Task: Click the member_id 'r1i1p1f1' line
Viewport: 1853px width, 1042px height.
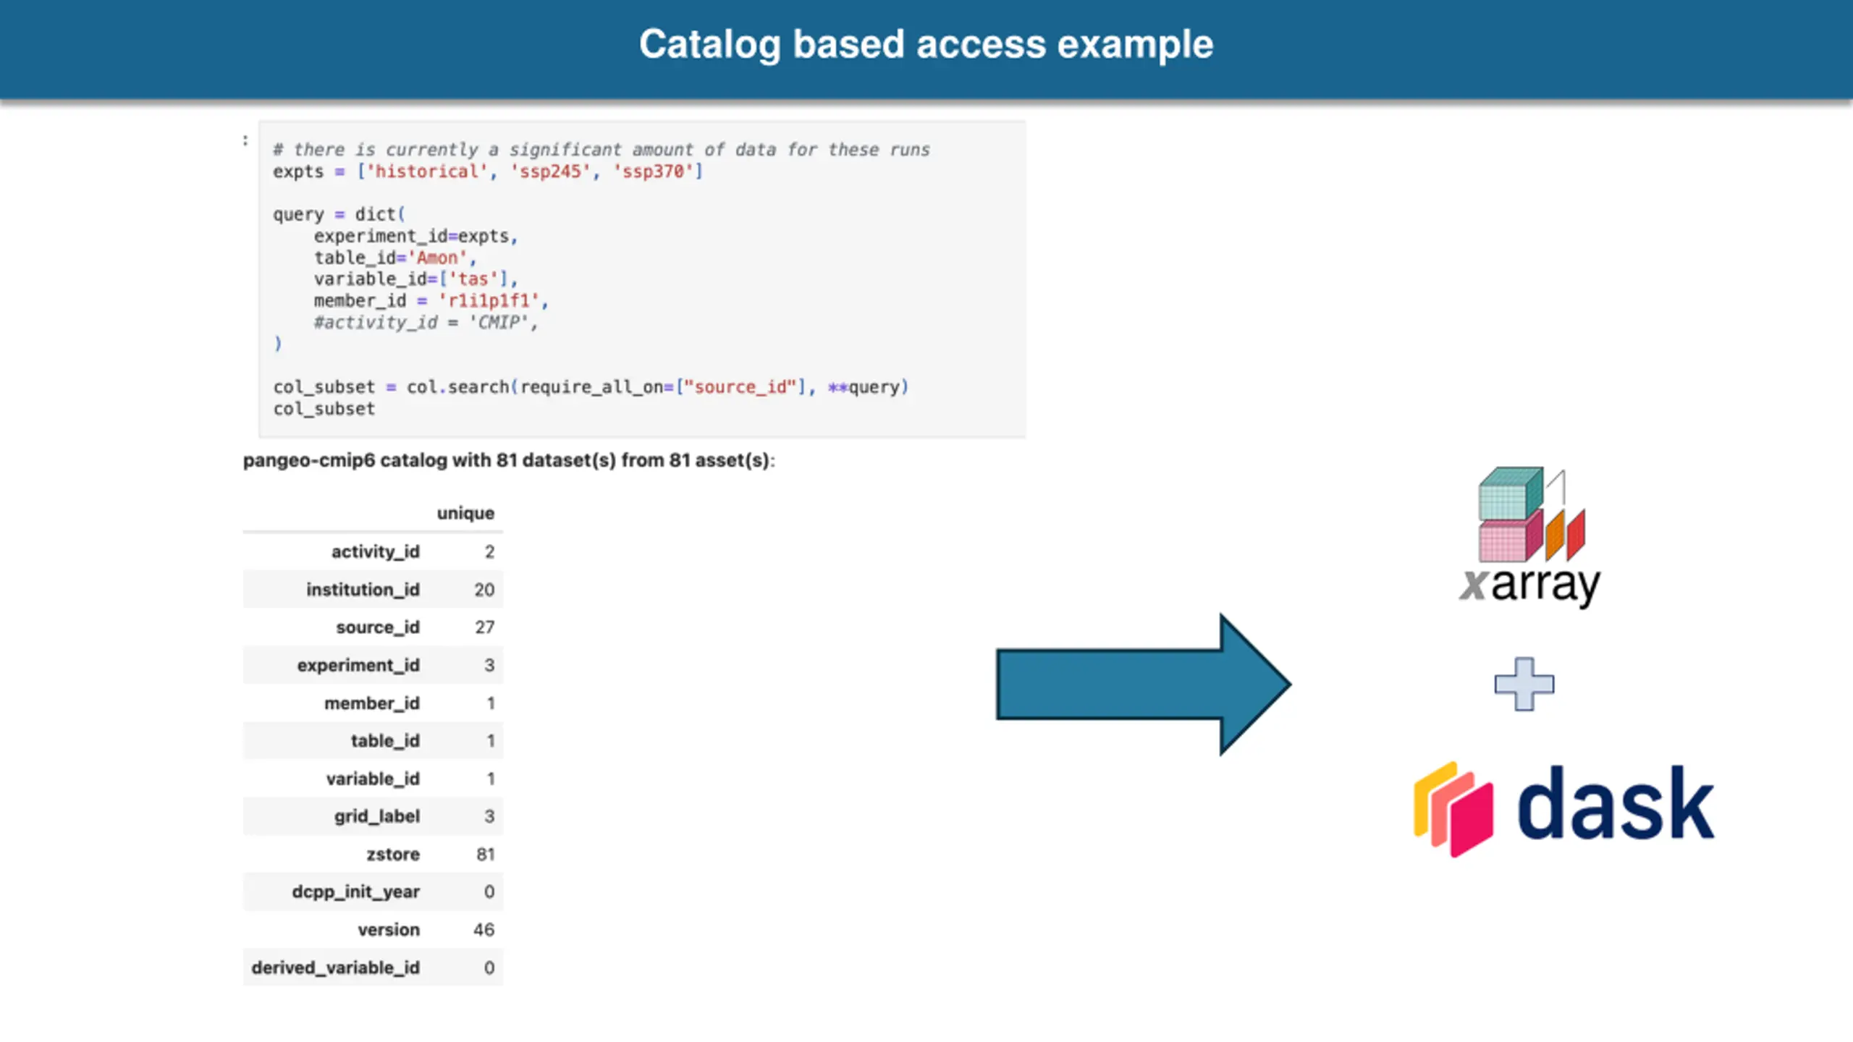Action: (431, 301)
